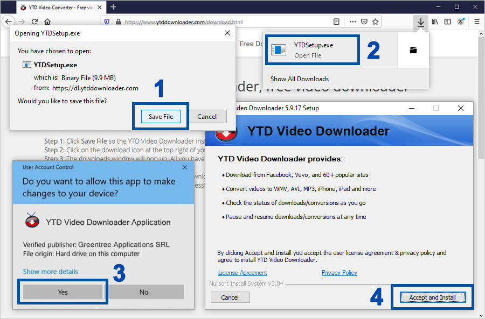Open the downloads arrow panel
Image resolution: width=485 pixels, height=319 pixels.
[x=421, y=22]
